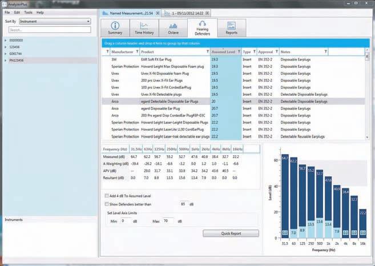Select egard Detectable Disposable Ear Plugs row
This screenshot has width=375, height=266.
pos(233,102)
